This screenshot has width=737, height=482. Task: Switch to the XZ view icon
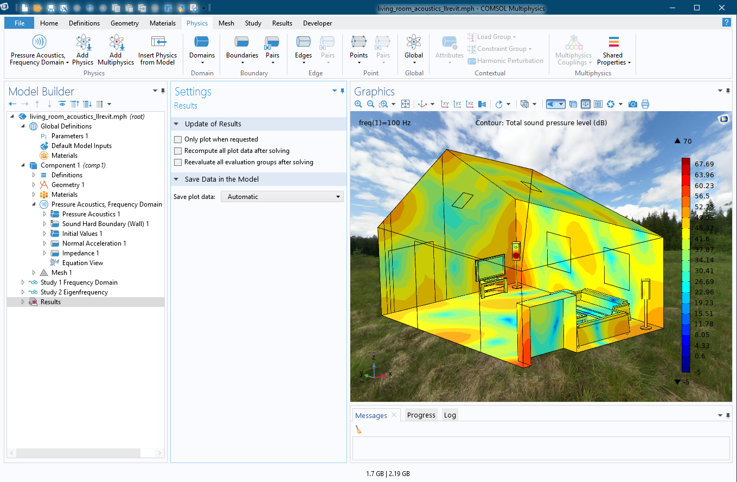(x=470, y=104)
